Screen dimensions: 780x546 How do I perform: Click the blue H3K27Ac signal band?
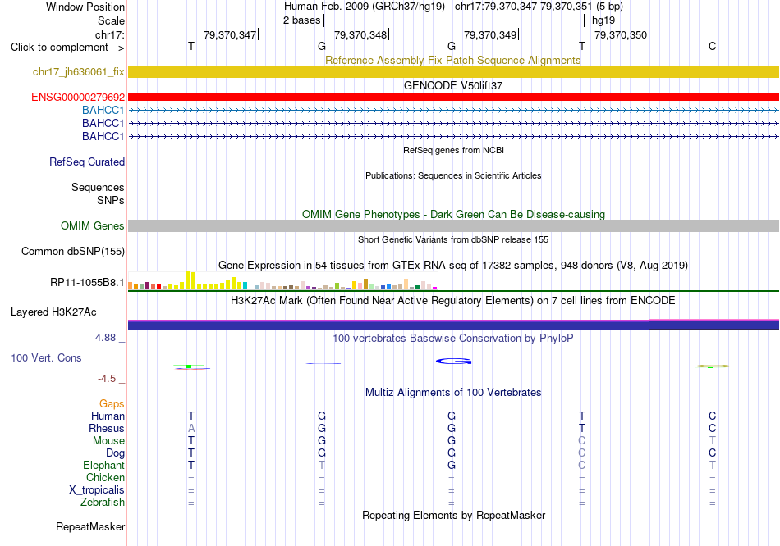453,325
